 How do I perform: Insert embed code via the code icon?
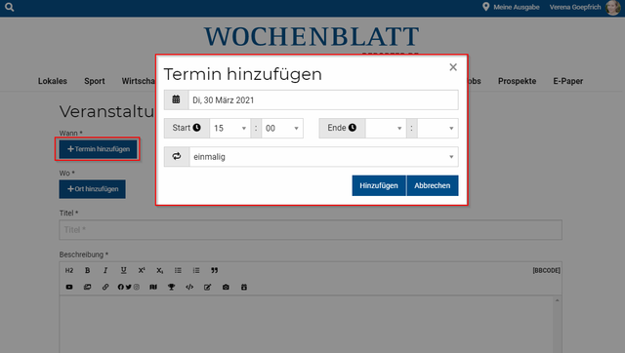pos(189,287)
